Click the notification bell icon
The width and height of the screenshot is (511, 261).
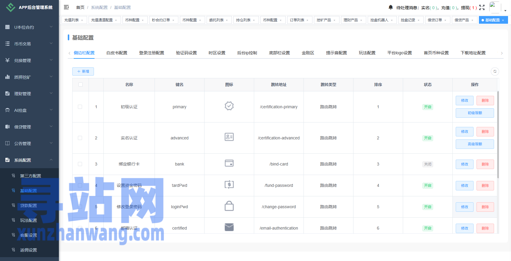click(391, 7)
